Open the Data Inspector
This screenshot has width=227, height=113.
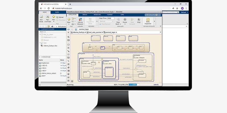[x=148, y=21]
